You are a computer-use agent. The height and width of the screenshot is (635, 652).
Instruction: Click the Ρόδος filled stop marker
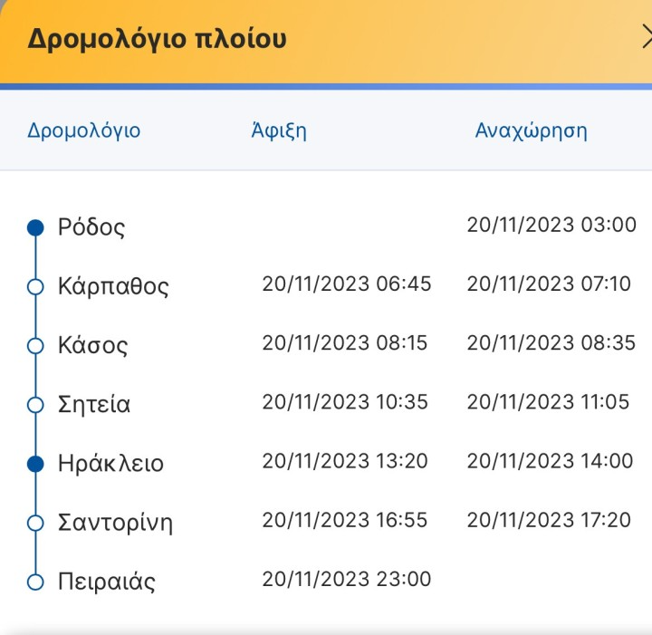[35, 227]
